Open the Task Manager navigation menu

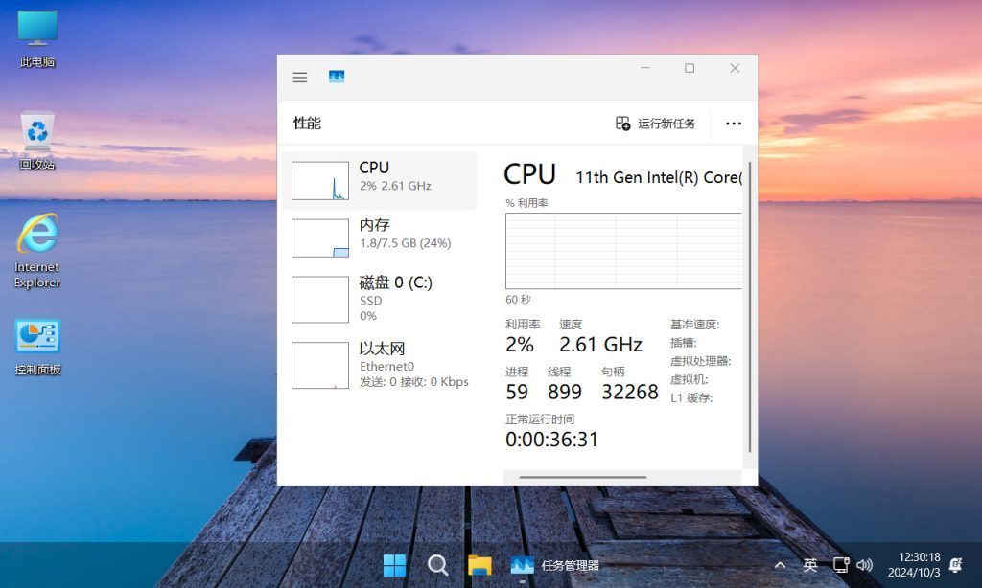(x=300, y=77)
